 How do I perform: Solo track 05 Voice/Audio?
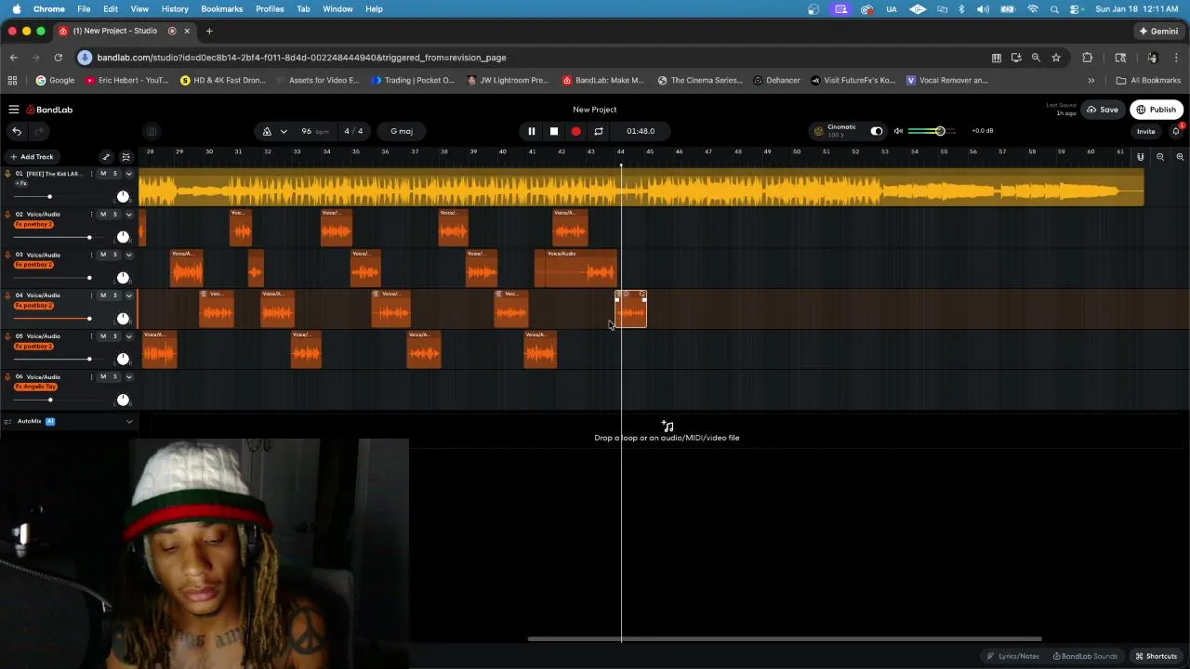click(x=115, y=335)
